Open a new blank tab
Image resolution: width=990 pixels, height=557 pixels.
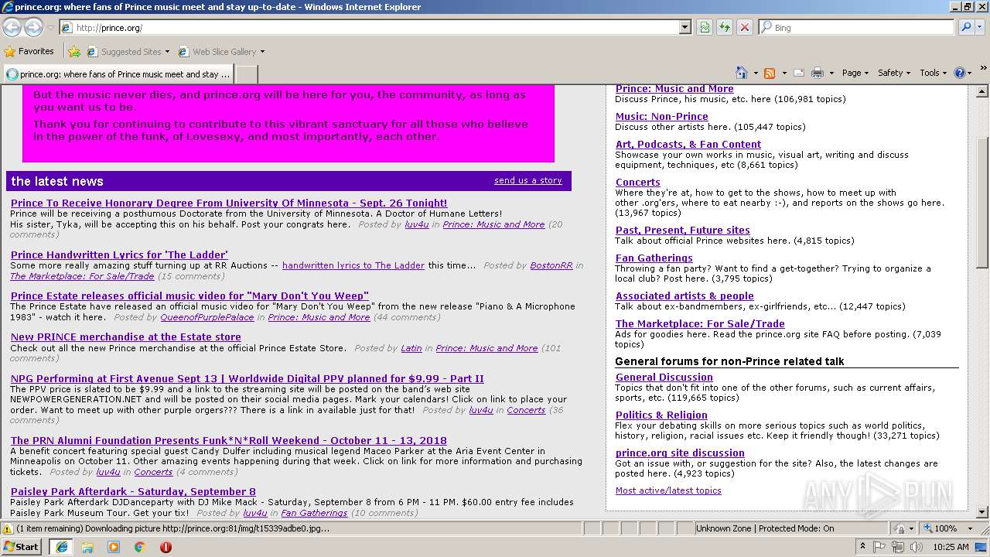(246, 74)
